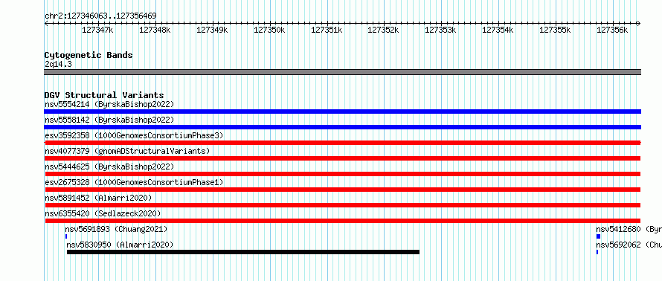Click the 127350k ruler tick label
Screen dimensions: 662x281
coord(269,30)
